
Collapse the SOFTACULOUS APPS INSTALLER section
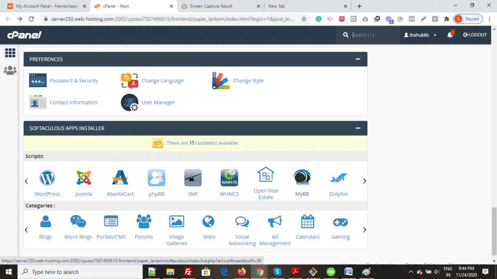click(x=357, y=128)
